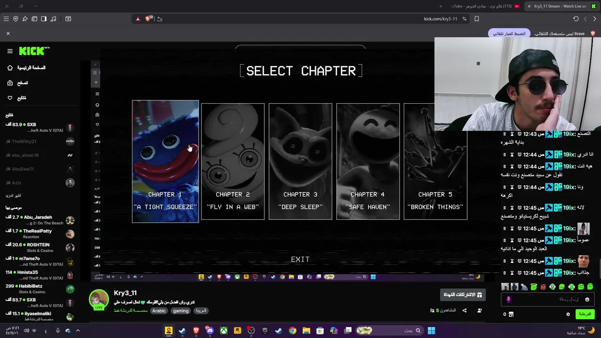The width and height of the screenshot is (601, 338).
Task: Open the emoji picker in chat input
Action: point(587,299)
